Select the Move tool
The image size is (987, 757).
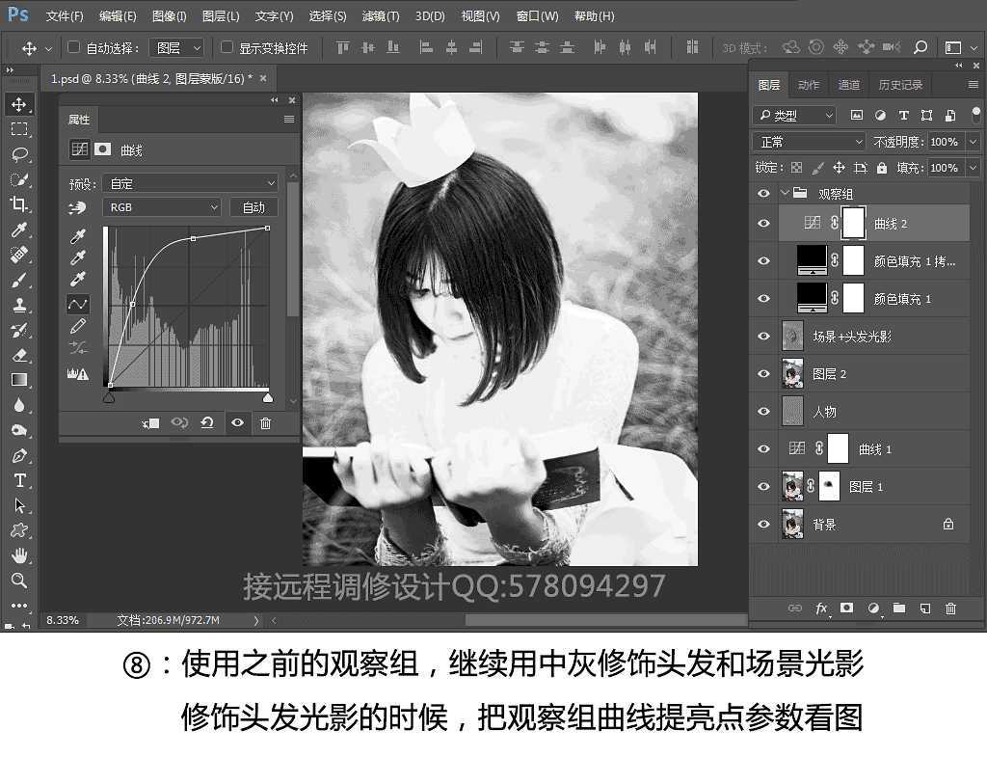click(21, 104)
